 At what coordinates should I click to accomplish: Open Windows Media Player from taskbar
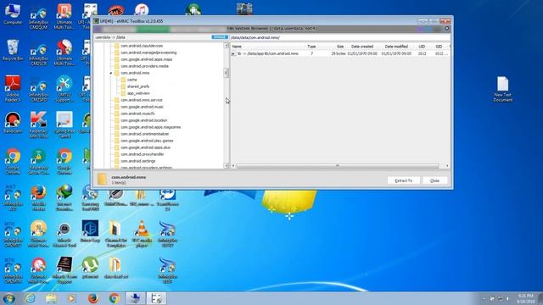click(x=71, y=298)
